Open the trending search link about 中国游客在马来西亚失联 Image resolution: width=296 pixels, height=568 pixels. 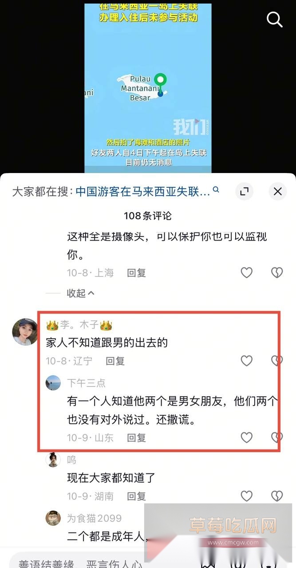coord(143,191)
